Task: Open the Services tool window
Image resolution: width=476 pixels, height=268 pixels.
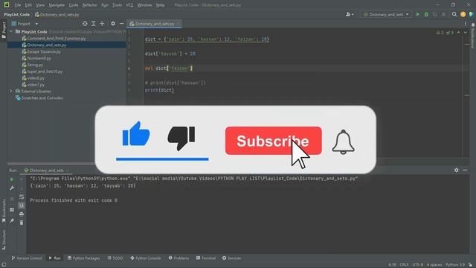Action: 231,258
